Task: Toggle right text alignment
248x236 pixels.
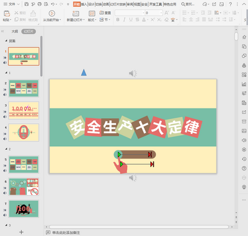Action: click(x=198, y=20)
